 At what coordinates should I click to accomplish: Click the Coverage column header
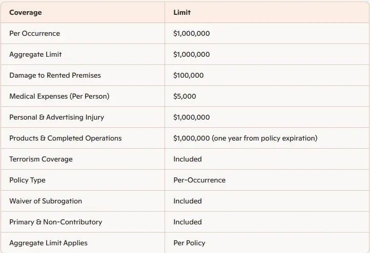click(26, 12)
